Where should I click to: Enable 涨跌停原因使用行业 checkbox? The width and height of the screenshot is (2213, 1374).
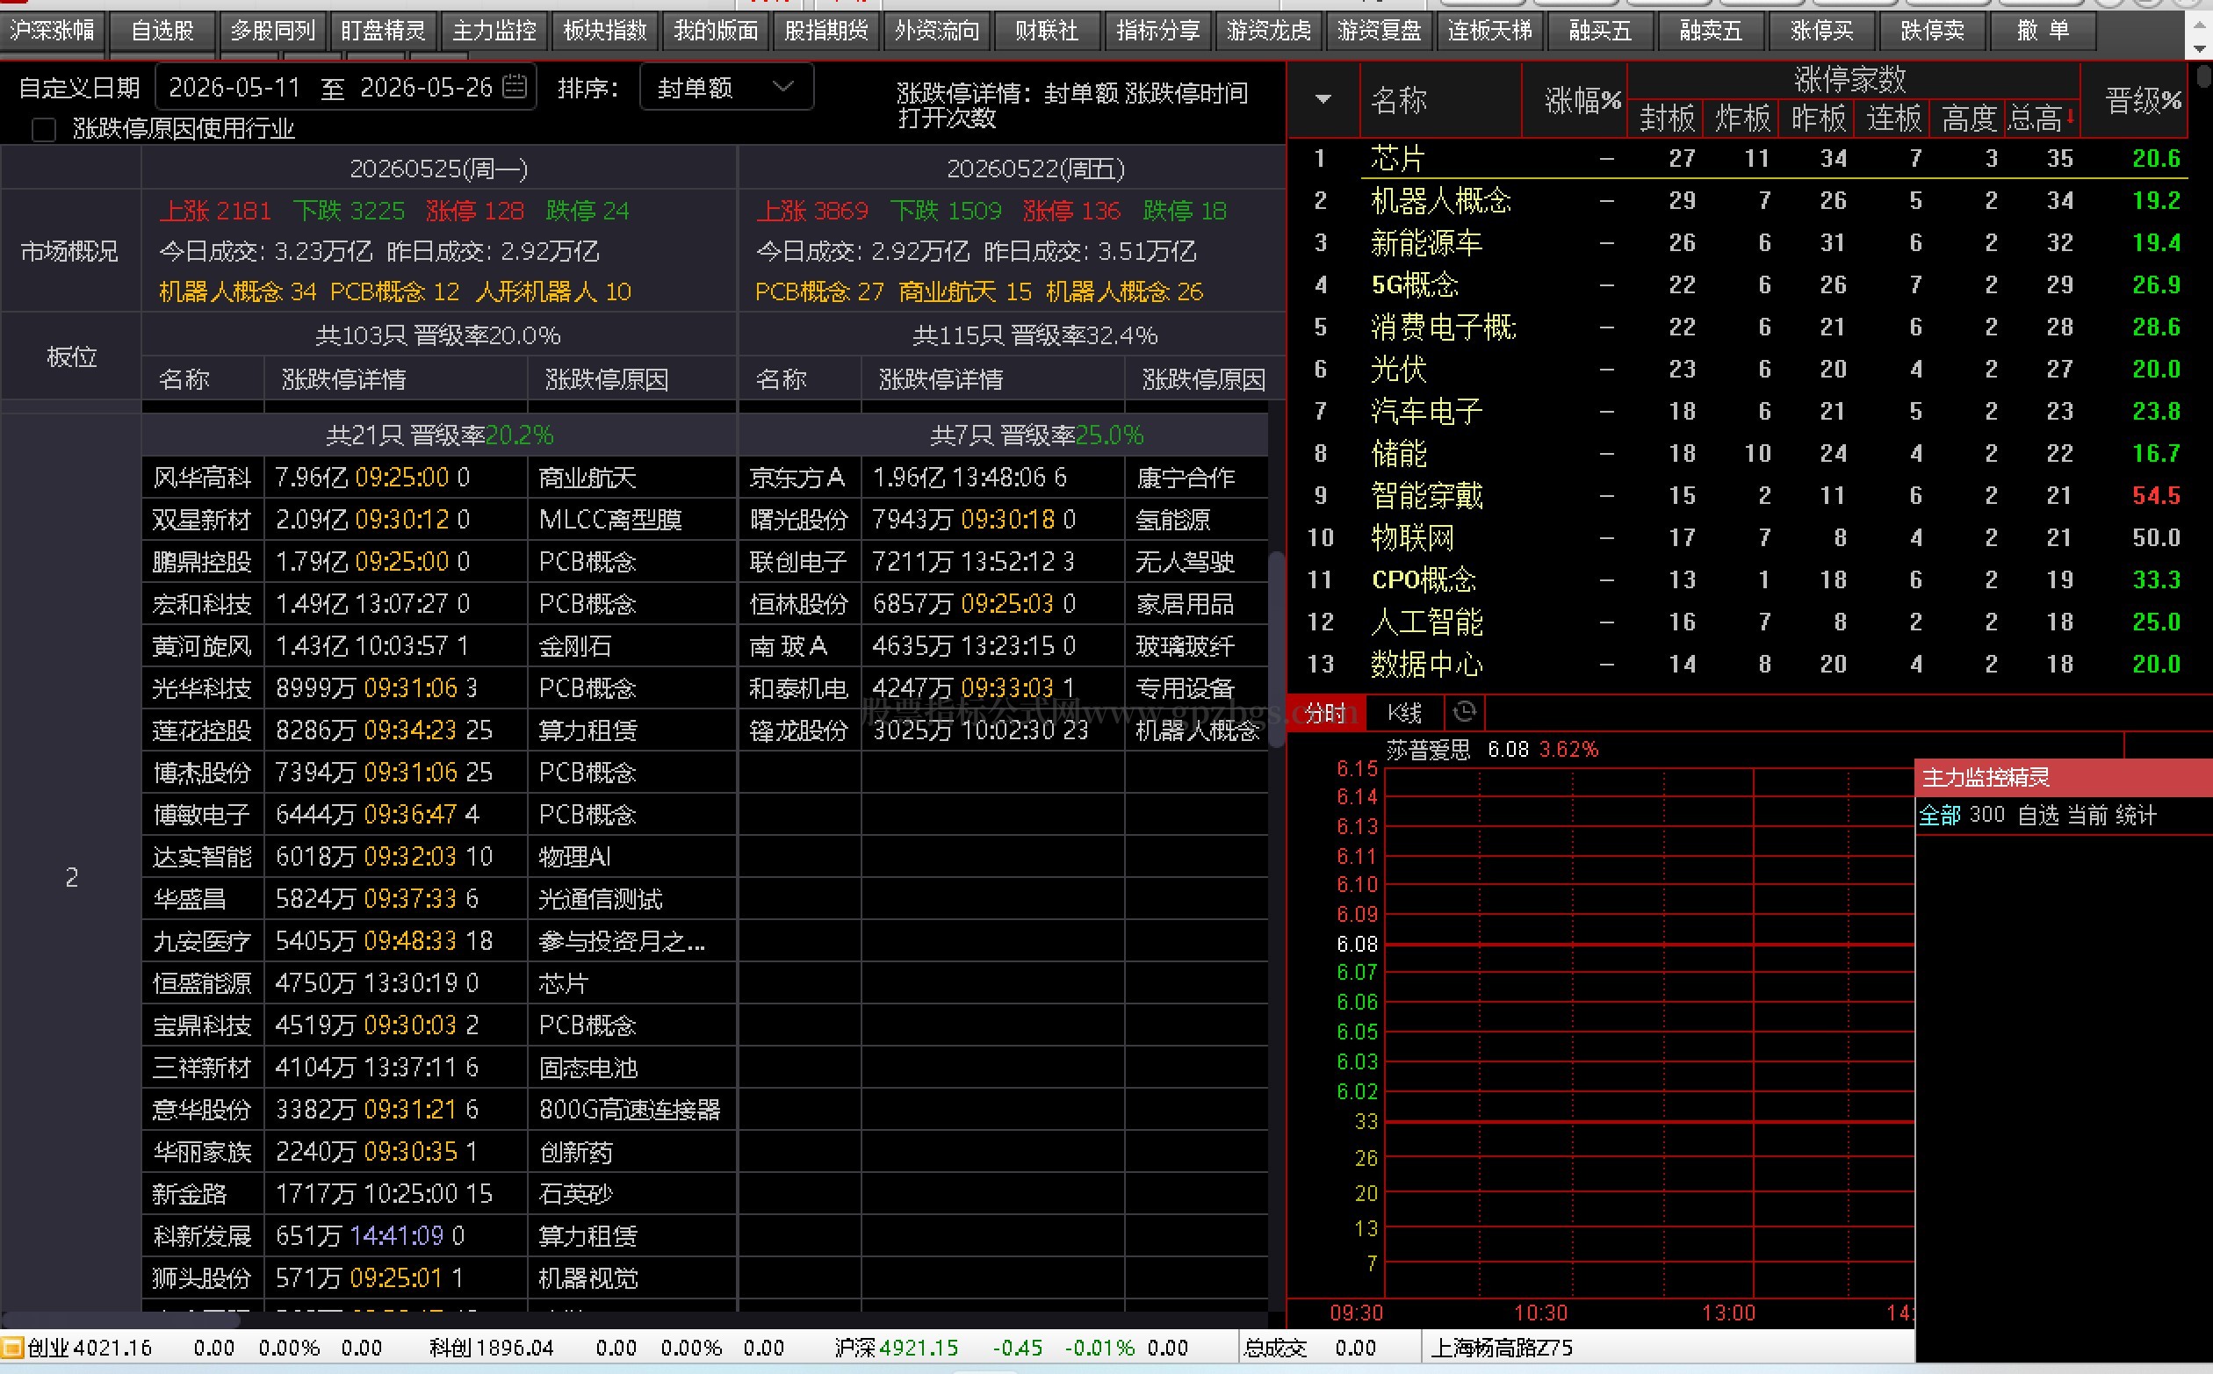coord(44,130)
